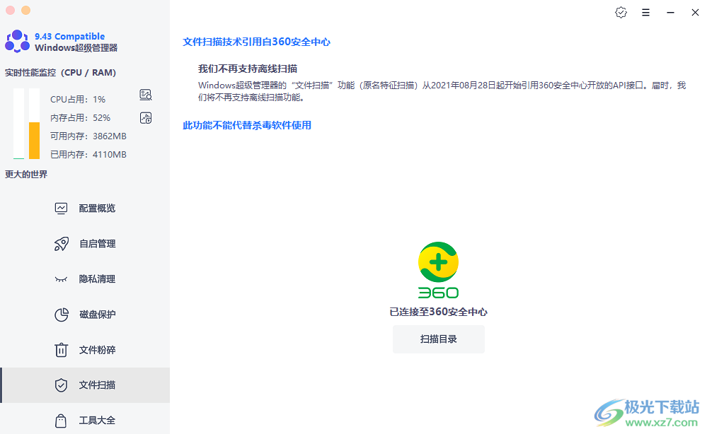Open the memory usage detail icon

tap(146, 118)
